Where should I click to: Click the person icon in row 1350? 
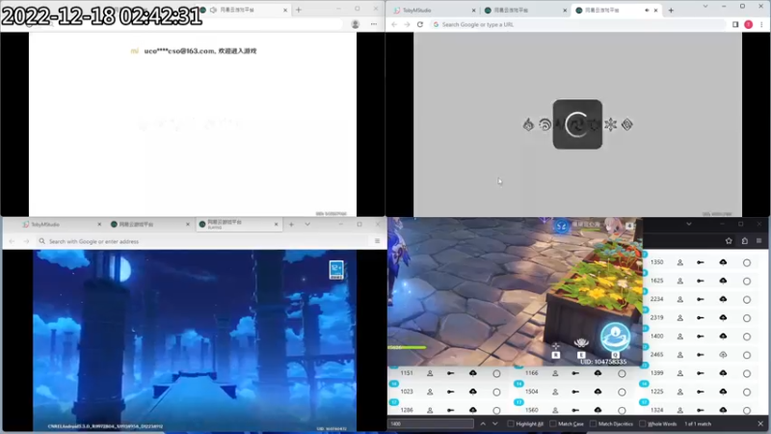pos(680,262)
